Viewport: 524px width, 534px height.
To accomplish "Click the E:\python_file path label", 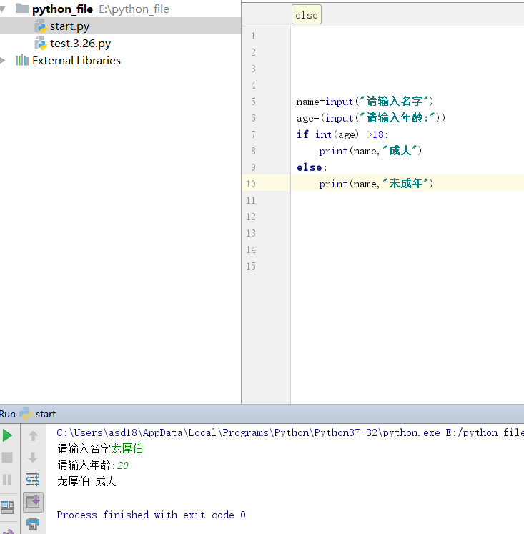I will (x=134, y=9).
